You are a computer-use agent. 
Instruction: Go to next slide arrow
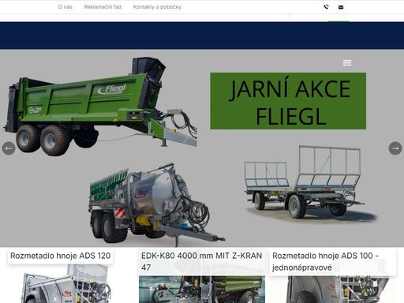coord(395,148)
